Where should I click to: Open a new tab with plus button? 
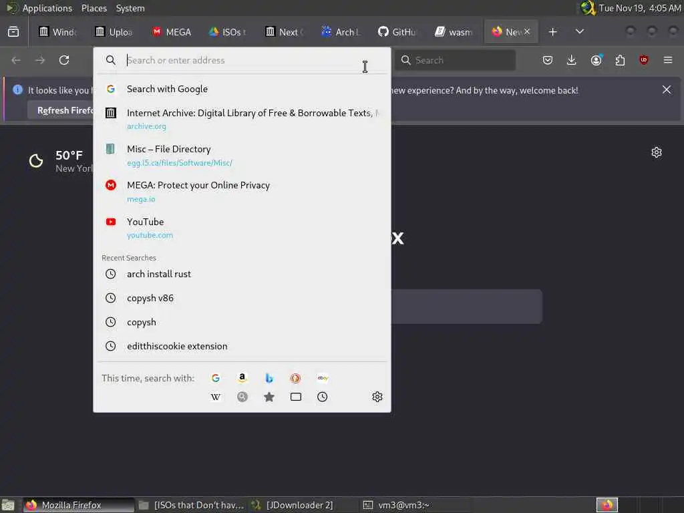552,32
